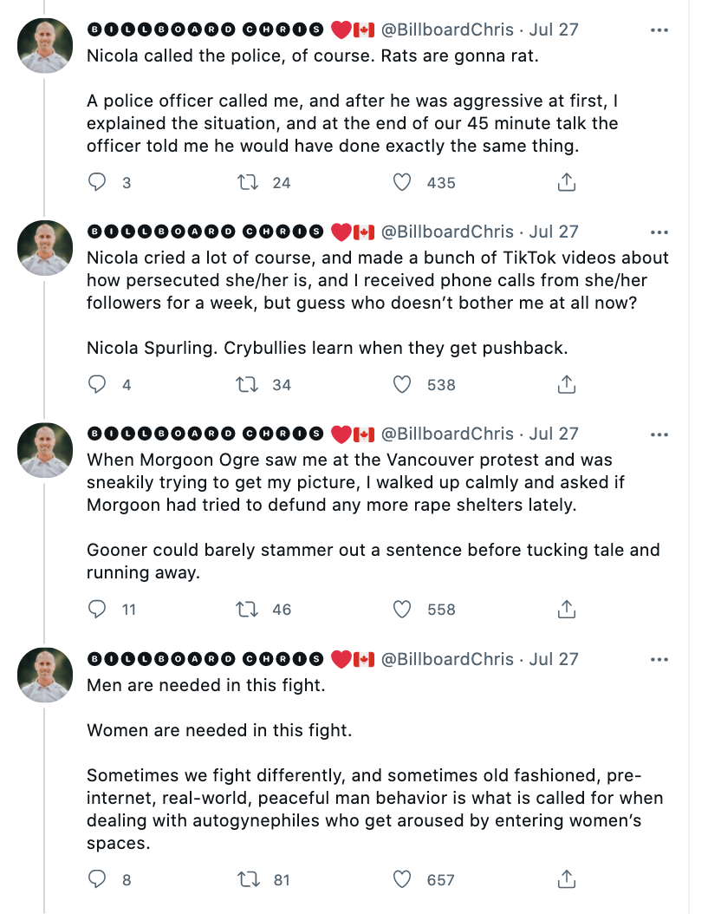Open more menu on TikTok videos tweet
This screenshot has height=914, width=721.
(x=659, y=232)
